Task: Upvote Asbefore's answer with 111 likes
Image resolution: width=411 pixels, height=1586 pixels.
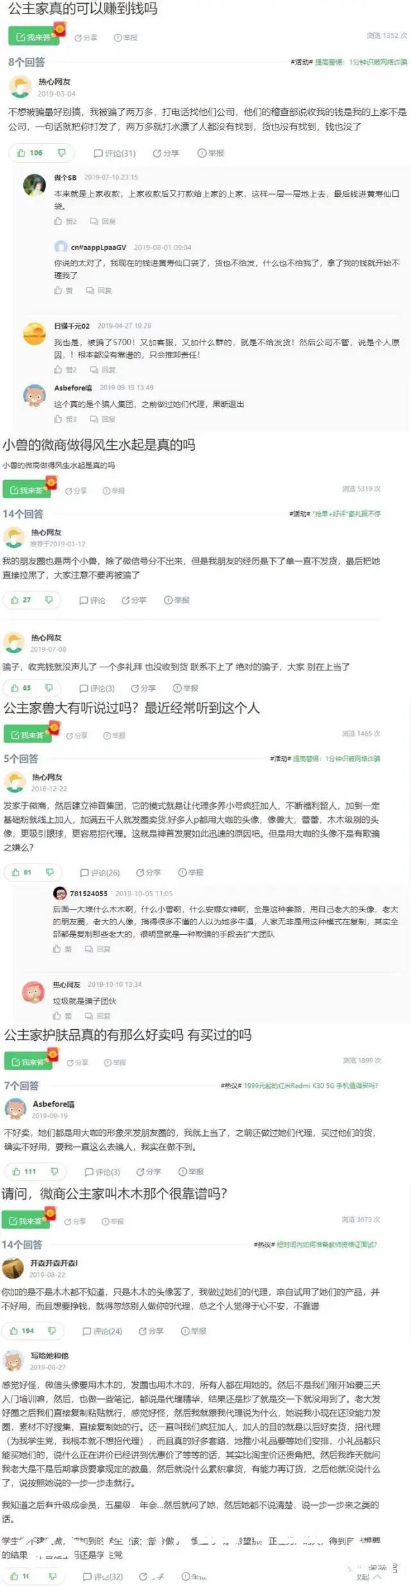Action: pyautogui.click(x=24, y=1171)
